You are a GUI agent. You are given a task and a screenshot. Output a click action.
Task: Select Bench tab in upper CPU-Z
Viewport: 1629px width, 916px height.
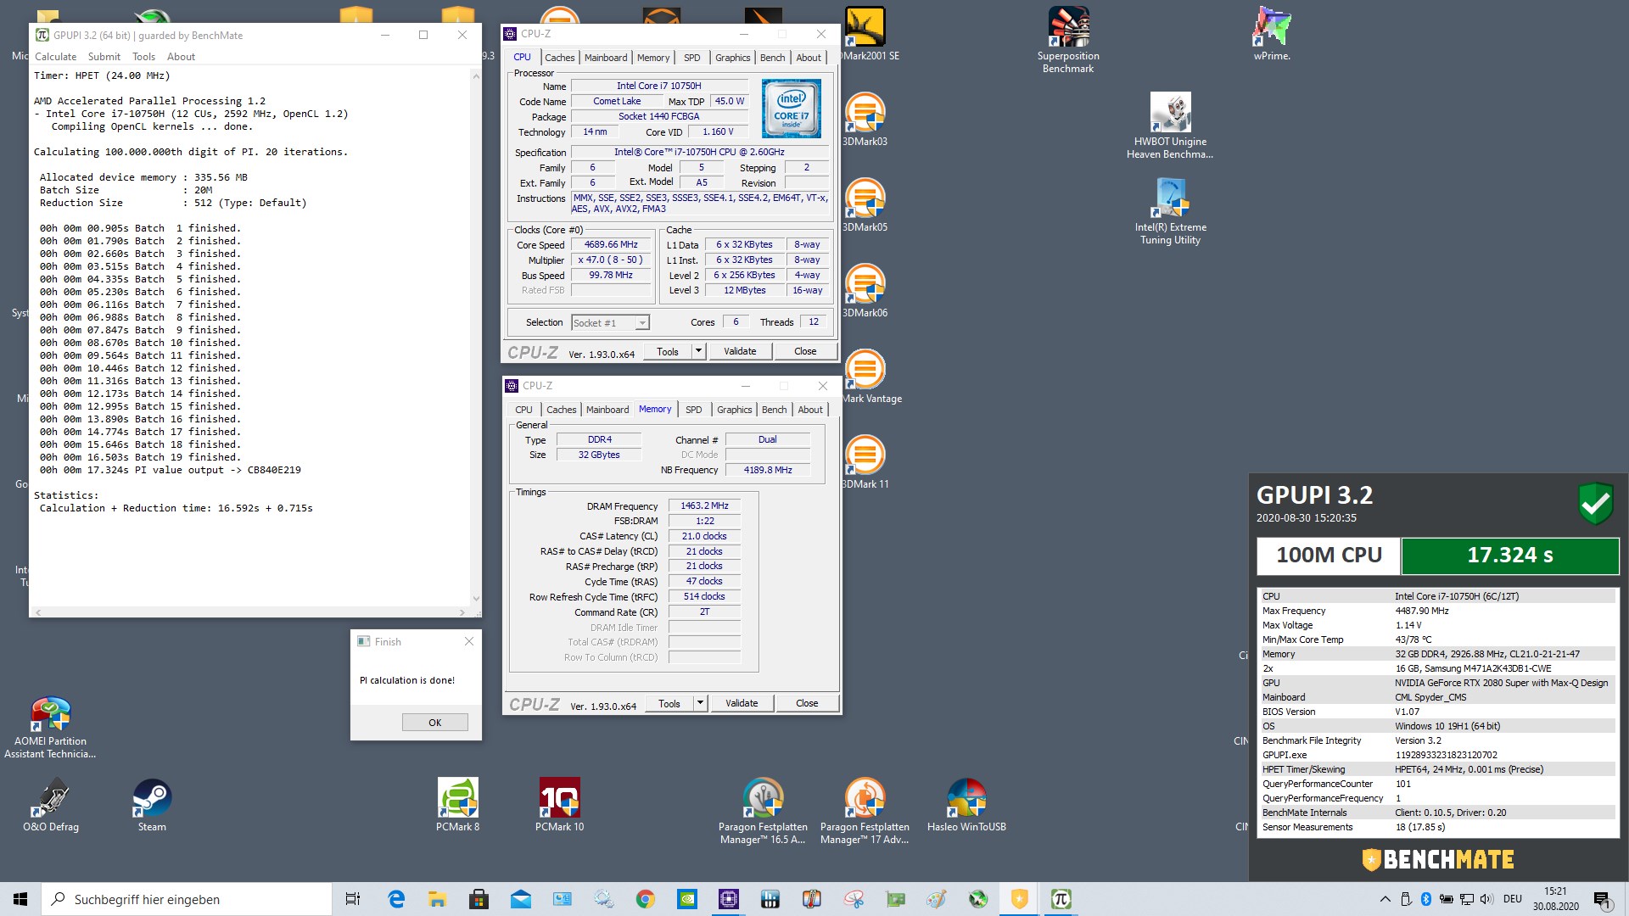(772, 58)
